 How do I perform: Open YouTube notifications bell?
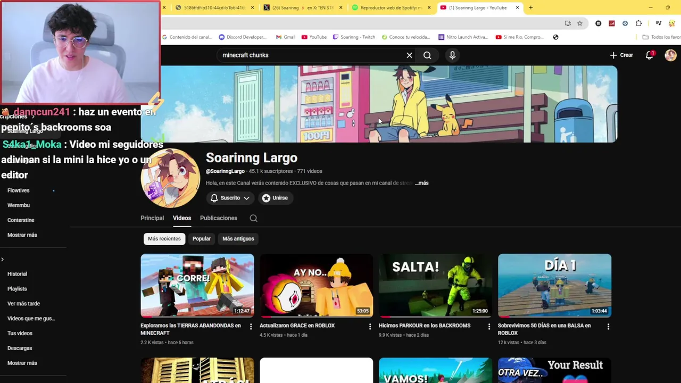tap(649, 55)
